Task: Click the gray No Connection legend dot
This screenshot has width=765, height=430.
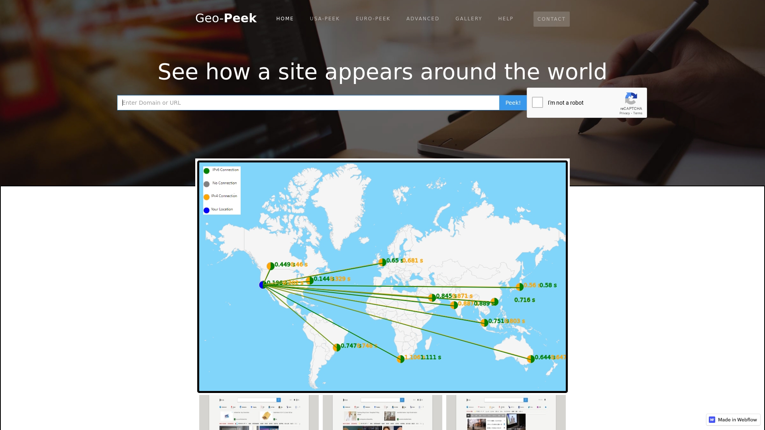Action: tap(206, 184)
